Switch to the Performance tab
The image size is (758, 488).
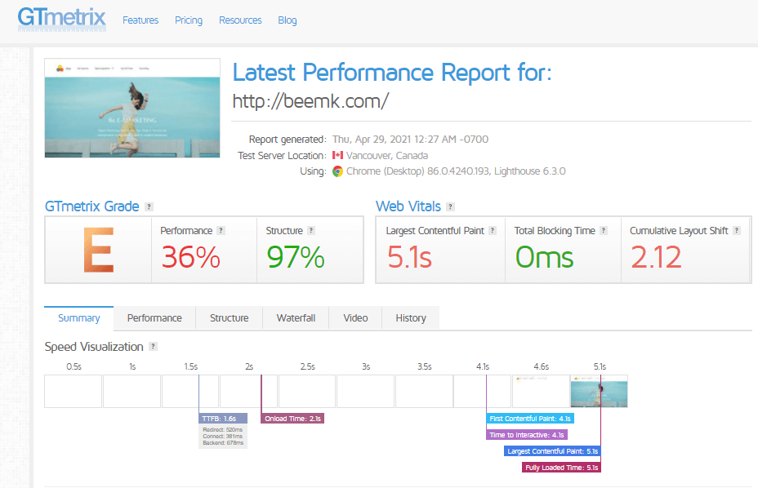tap(154, 318)
